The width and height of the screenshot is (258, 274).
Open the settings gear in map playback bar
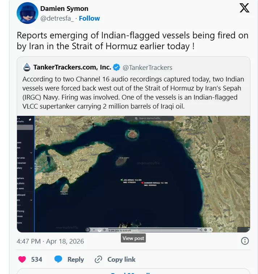[x=206, y=229]
